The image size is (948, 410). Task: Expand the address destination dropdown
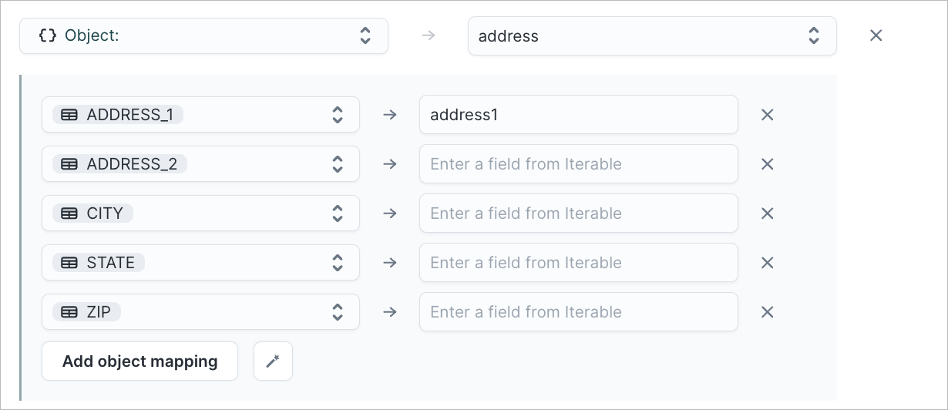coord(652,35)
